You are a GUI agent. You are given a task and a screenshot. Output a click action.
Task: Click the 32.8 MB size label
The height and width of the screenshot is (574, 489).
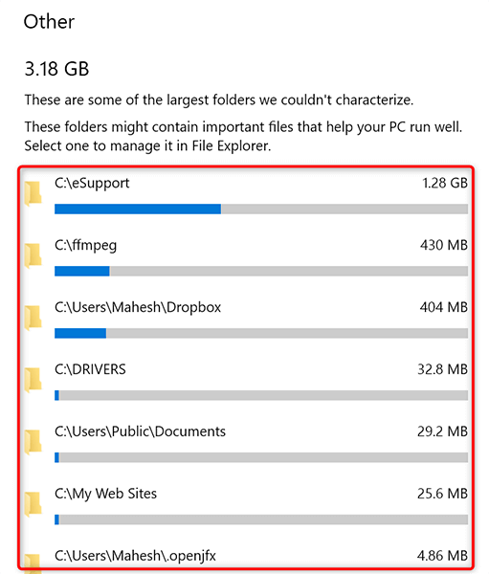(x=442, y=369)
